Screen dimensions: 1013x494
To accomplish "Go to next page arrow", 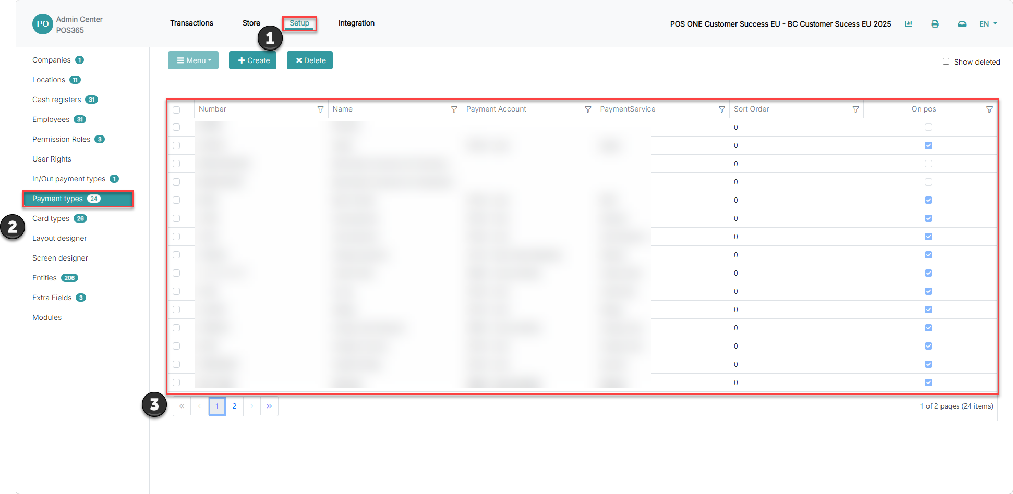I will [x=252, y=406].
